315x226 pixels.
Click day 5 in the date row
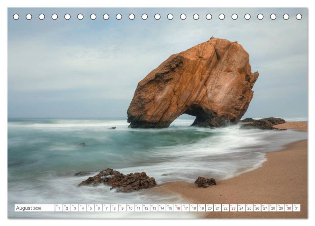pyautogui.click(x=90, y=208)
